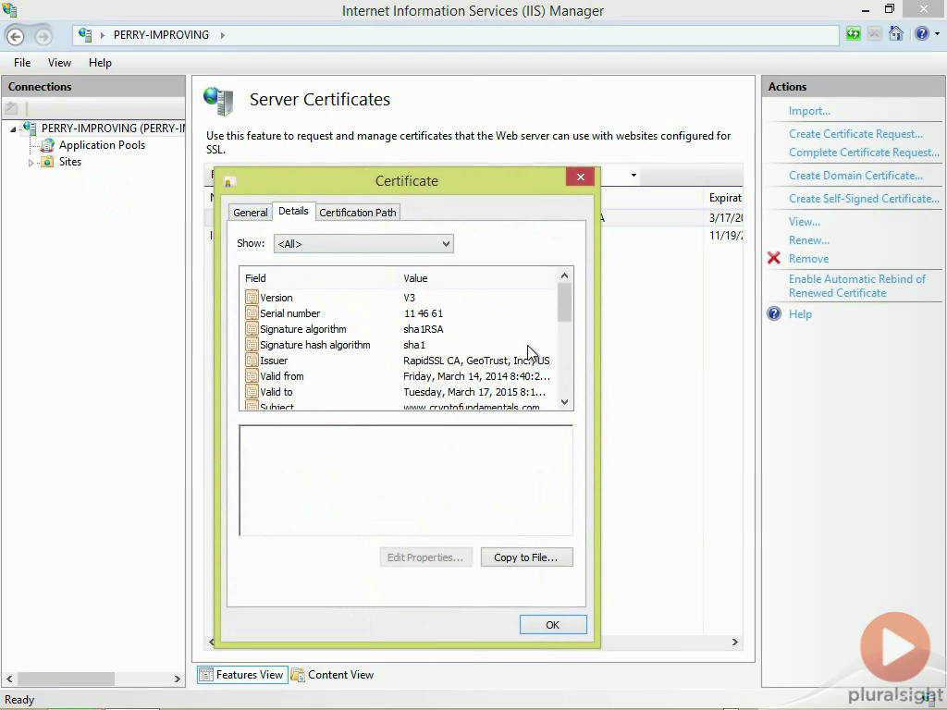This screenshot has height=710, width=947.
Task: Click the Features View icon
Action: [206, 674]
